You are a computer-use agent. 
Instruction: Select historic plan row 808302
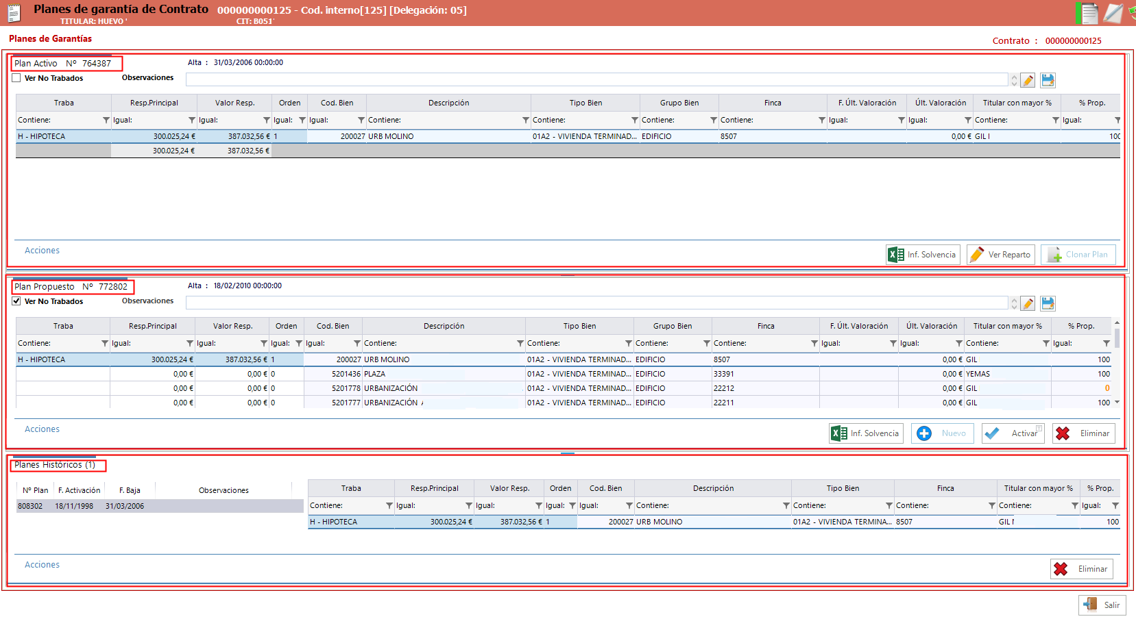click(x=160, y=506)
